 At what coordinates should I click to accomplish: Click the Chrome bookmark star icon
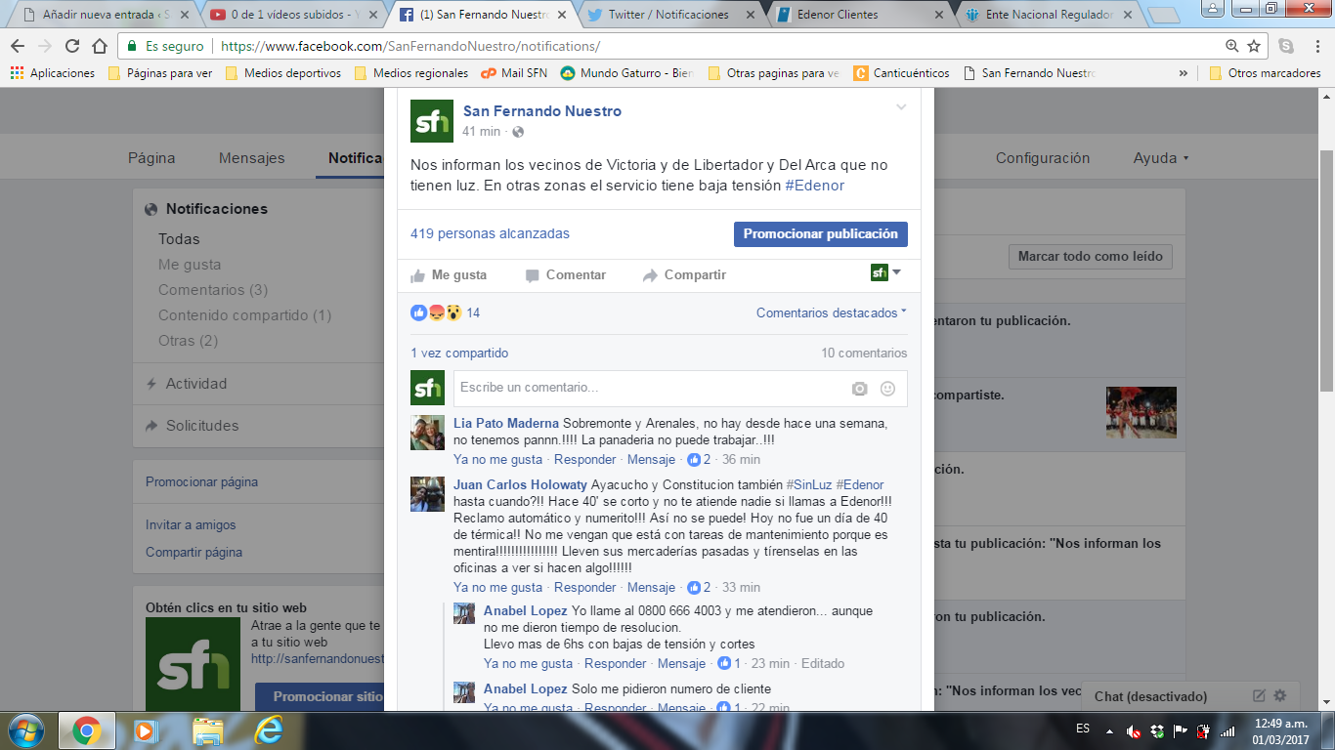pyautogui.click(x=1255, y=46)
